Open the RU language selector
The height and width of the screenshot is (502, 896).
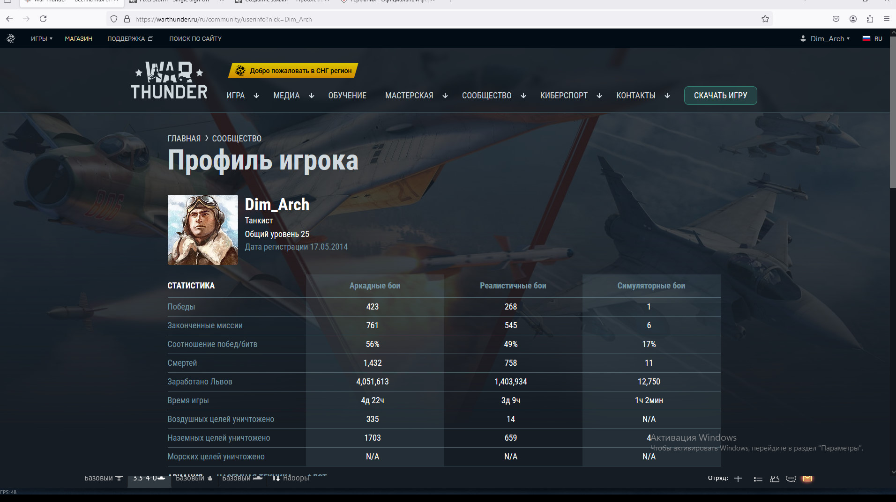(878, 38)
